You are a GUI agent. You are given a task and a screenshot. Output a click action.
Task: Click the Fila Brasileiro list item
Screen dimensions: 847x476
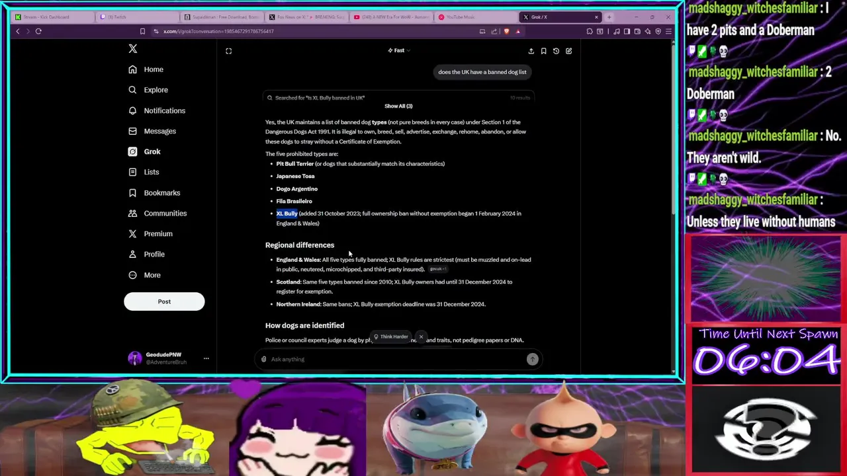294,201
